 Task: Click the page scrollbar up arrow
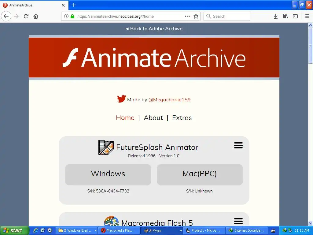[x=310, y=25]
